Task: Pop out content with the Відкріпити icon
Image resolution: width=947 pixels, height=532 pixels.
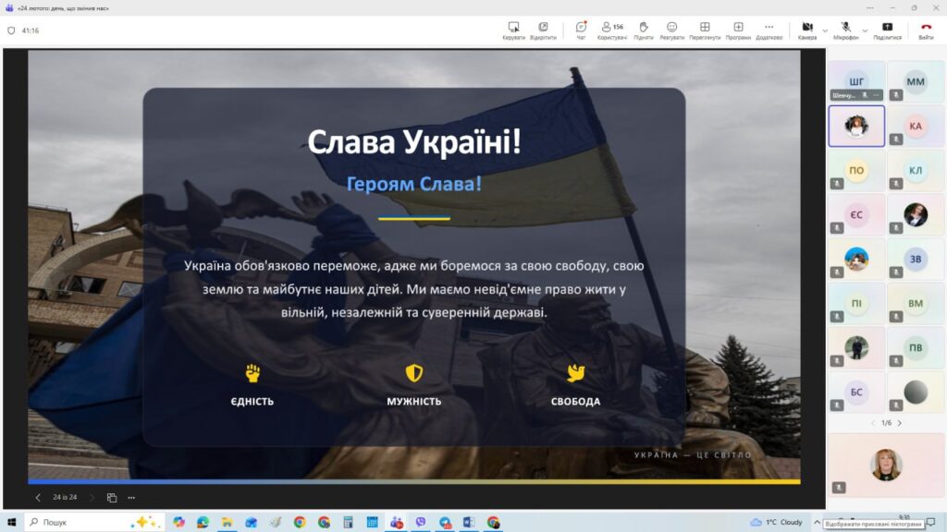Action: pos(543,30)
